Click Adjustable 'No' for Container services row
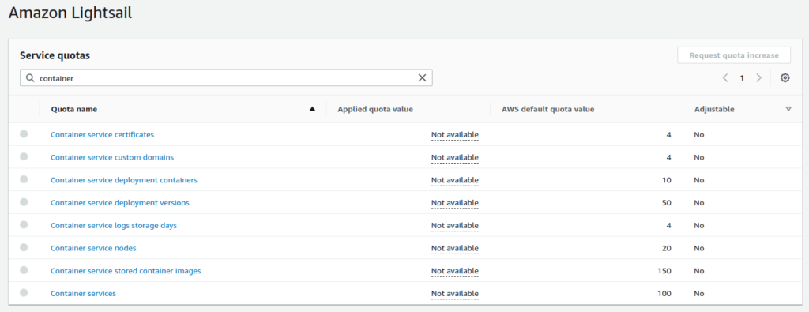This screenshot has height=312, width=809. (699, 293)
